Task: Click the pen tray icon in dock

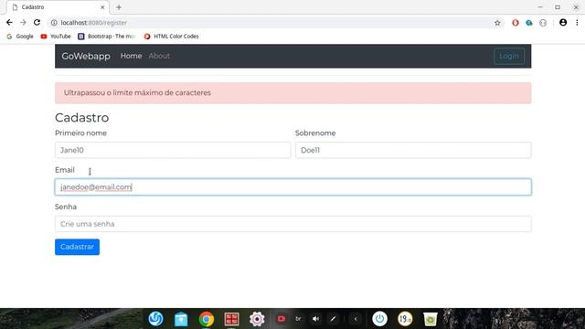Action: 333,319
